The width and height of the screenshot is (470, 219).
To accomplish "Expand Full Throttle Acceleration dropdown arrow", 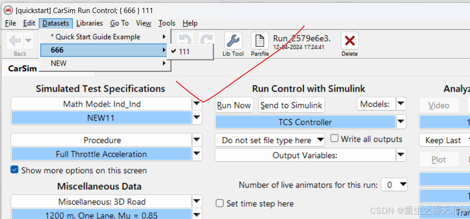I will coord(197,154).
